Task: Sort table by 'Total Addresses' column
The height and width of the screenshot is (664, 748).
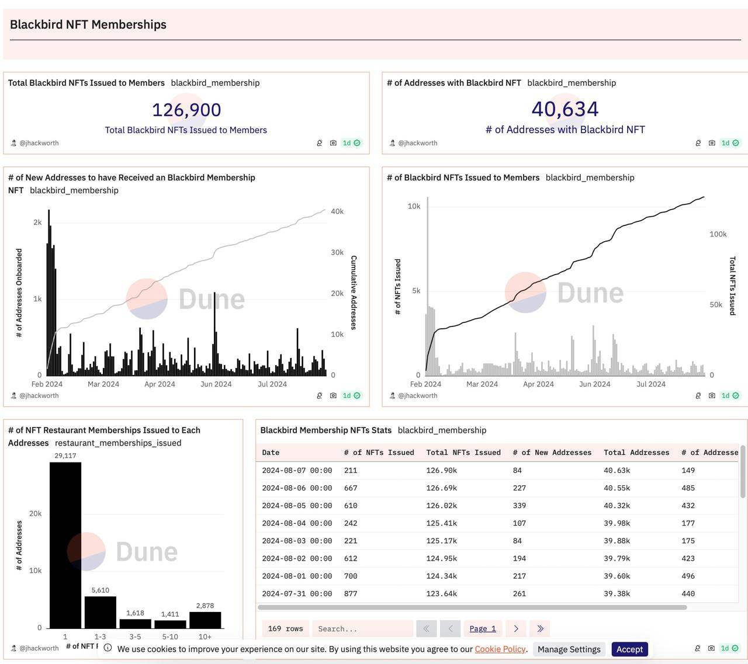Action: 636,453
